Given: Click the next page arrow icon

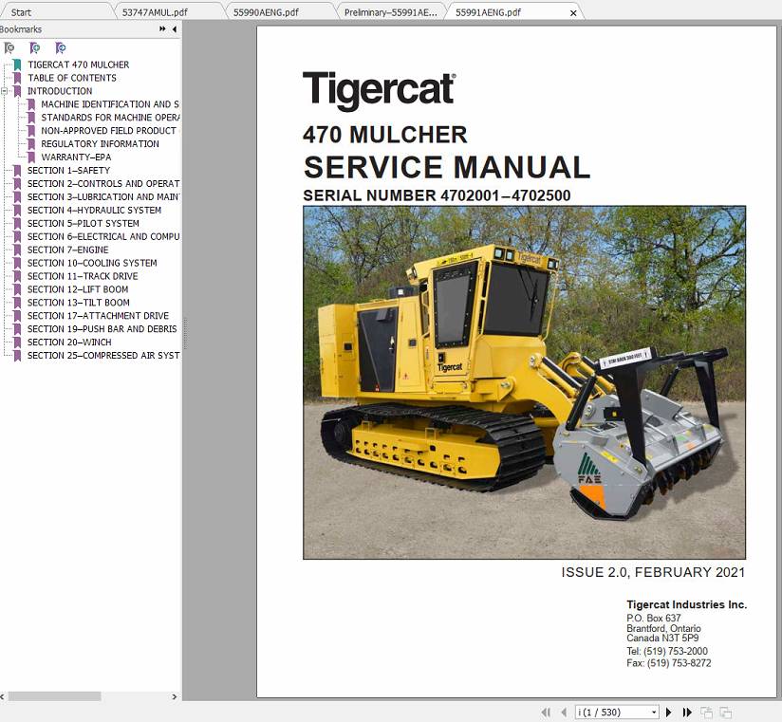Looking at the screenshot, I should point(669,712).
